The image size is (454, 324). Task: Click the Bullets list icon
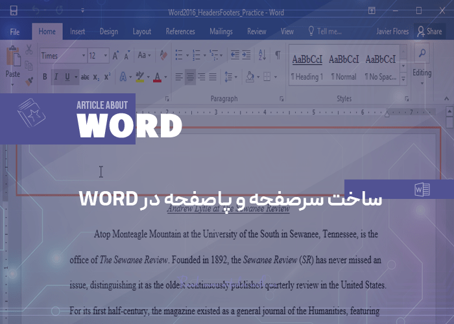click(x=179, y=55)
